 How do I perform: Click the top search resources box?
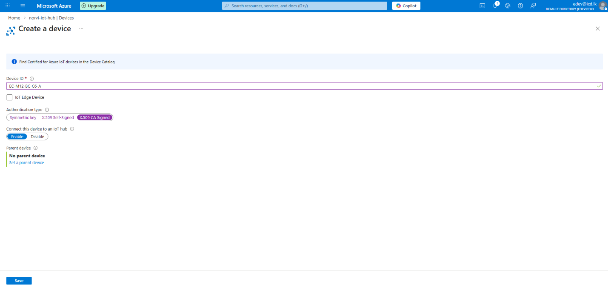pyautogui.click(x=305, y=6)
